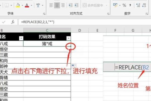Click the merge and center button
Screen dimensions: 151x101
(93, 5)
